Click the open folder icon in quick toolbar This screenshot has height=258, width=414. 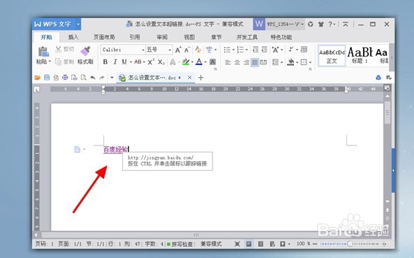(x=37, y=78)
